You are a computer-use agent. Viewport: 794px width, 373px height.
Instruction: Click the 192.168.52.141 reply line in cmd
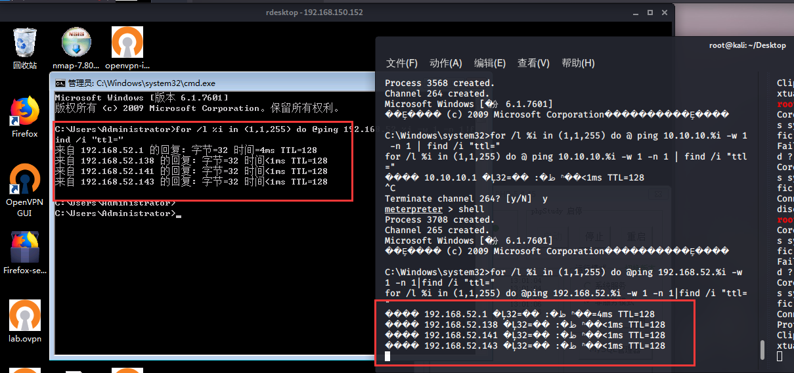coord(191,171)
